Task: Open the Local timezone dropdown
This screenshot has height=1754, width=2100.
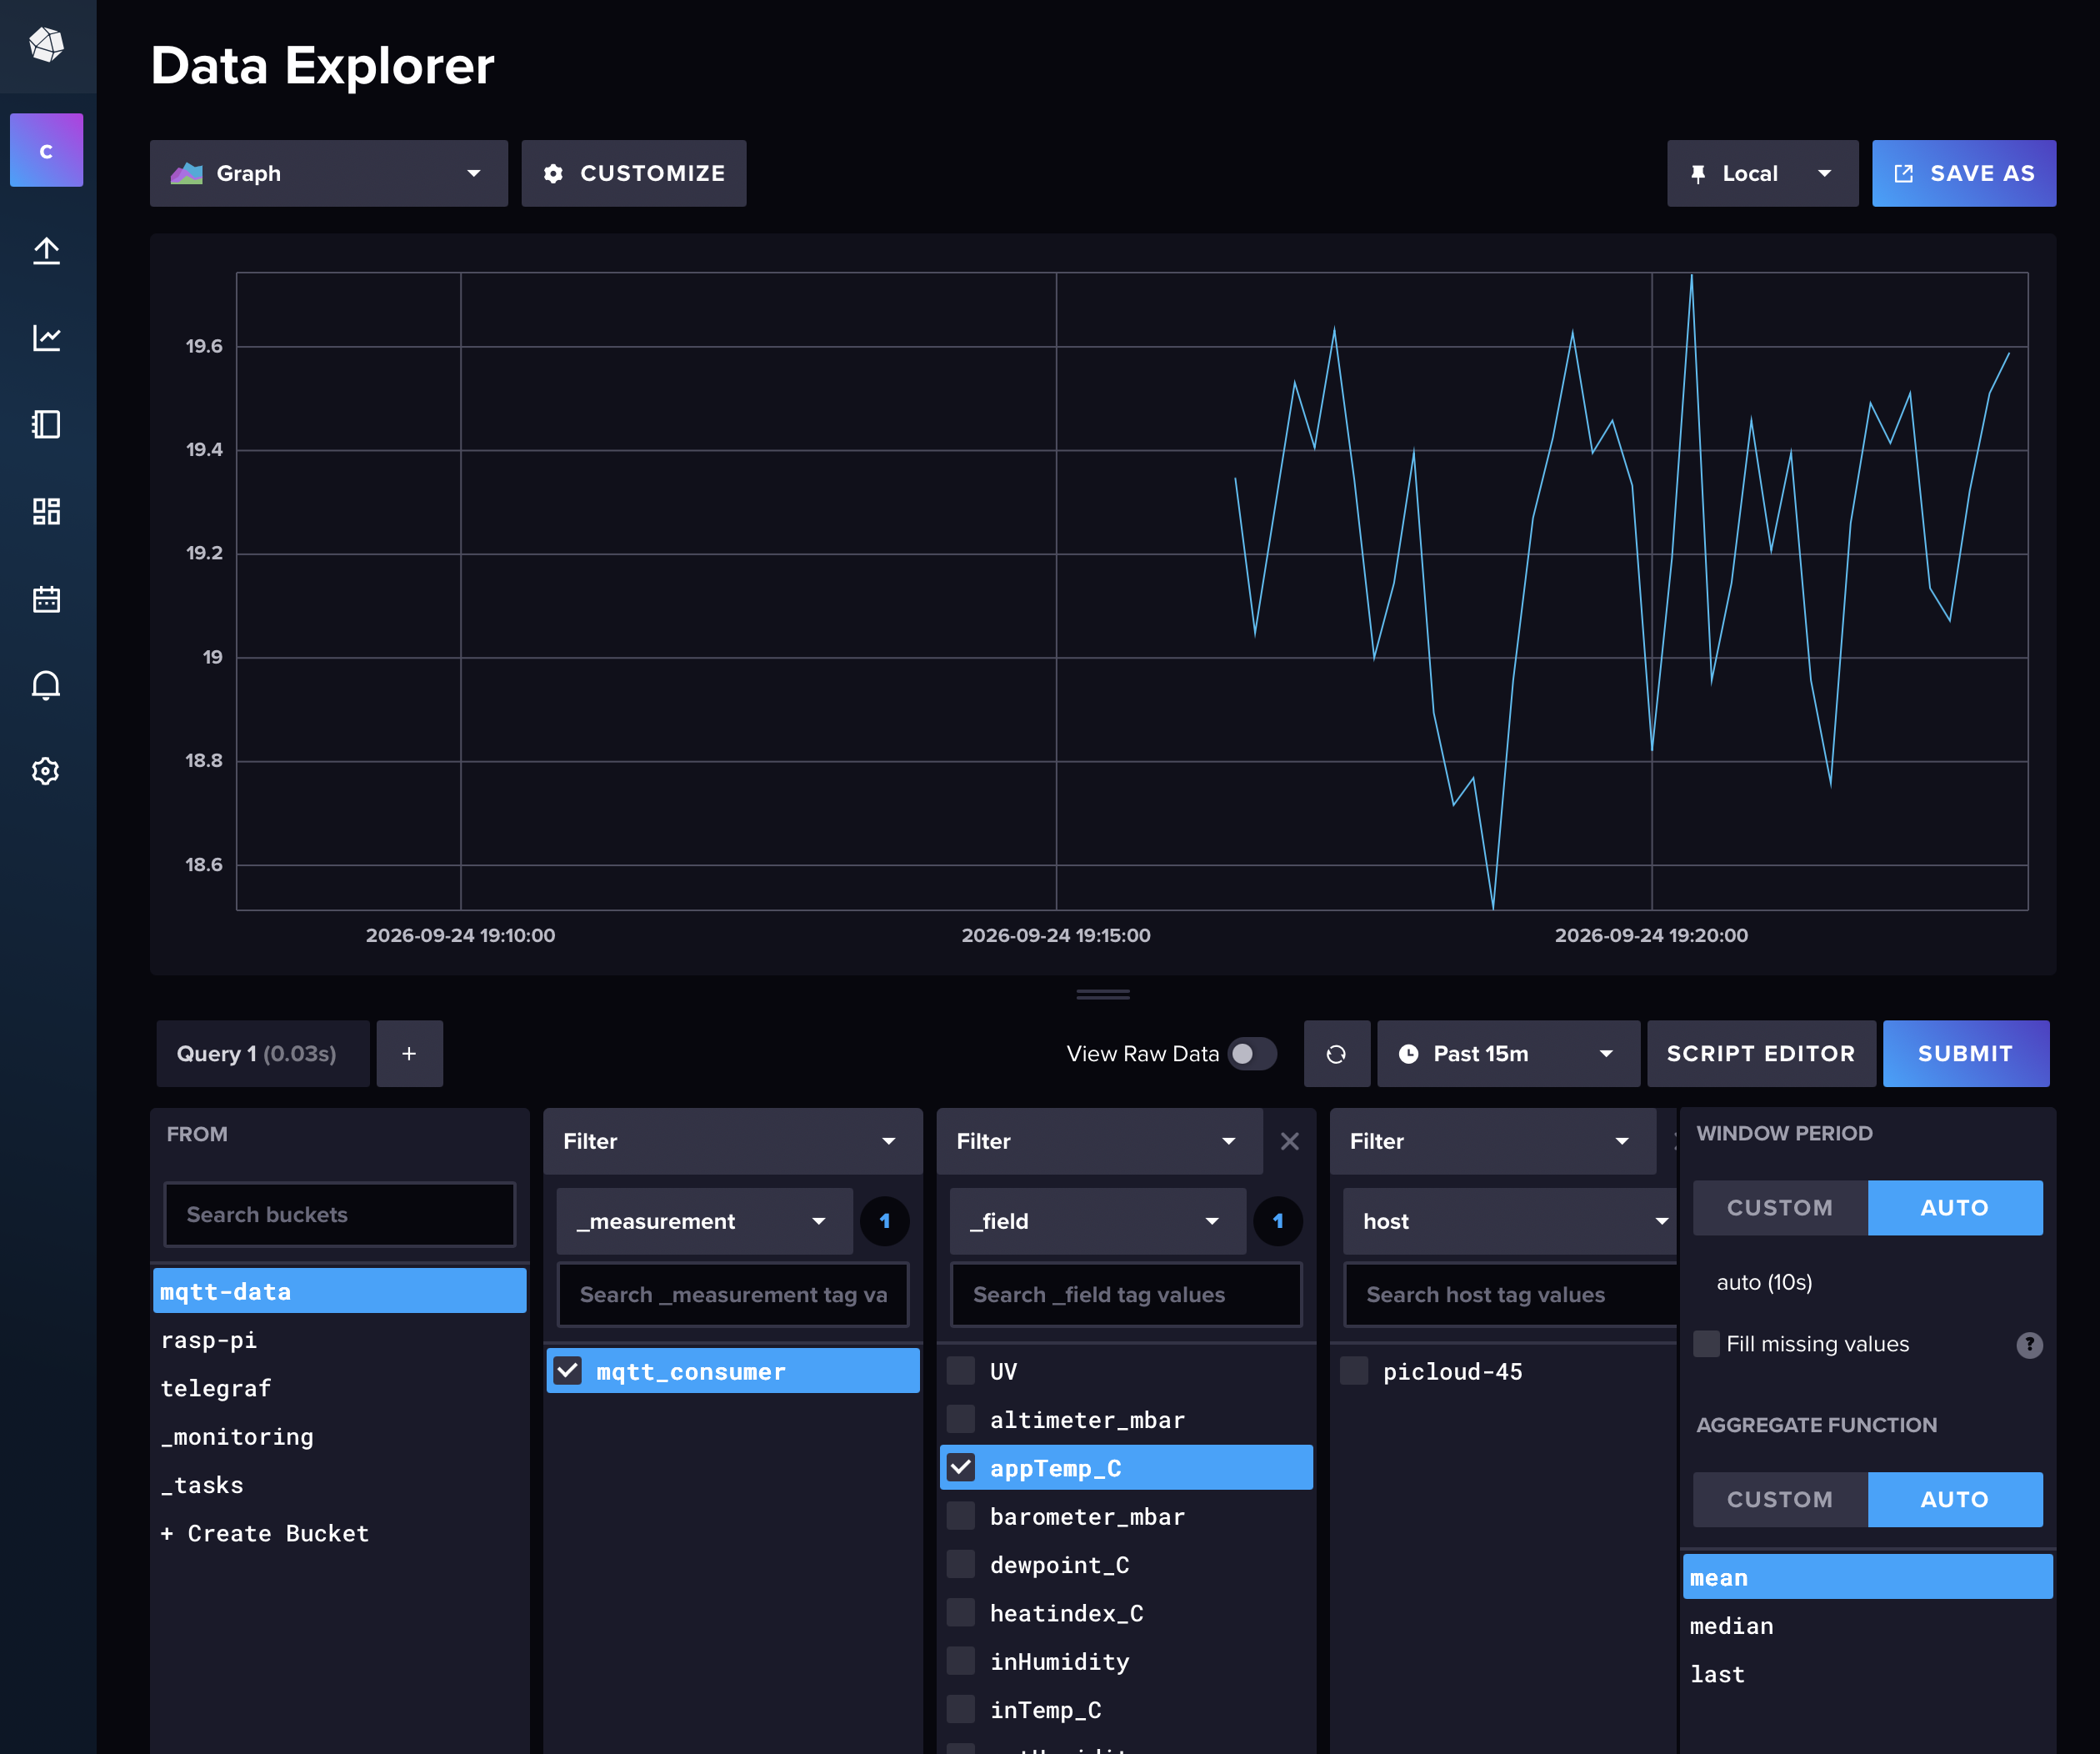Action: point(1762,173)
